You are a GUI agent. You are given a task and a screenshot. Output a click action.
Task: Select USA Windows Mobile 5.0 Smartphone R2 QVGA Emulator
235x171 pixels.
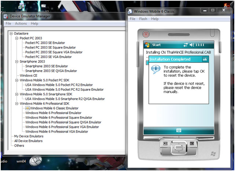(65, 99)
